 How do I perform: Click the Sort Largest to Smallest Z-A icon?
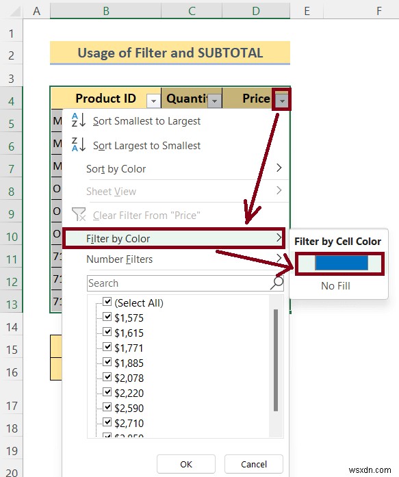point(79,144)
